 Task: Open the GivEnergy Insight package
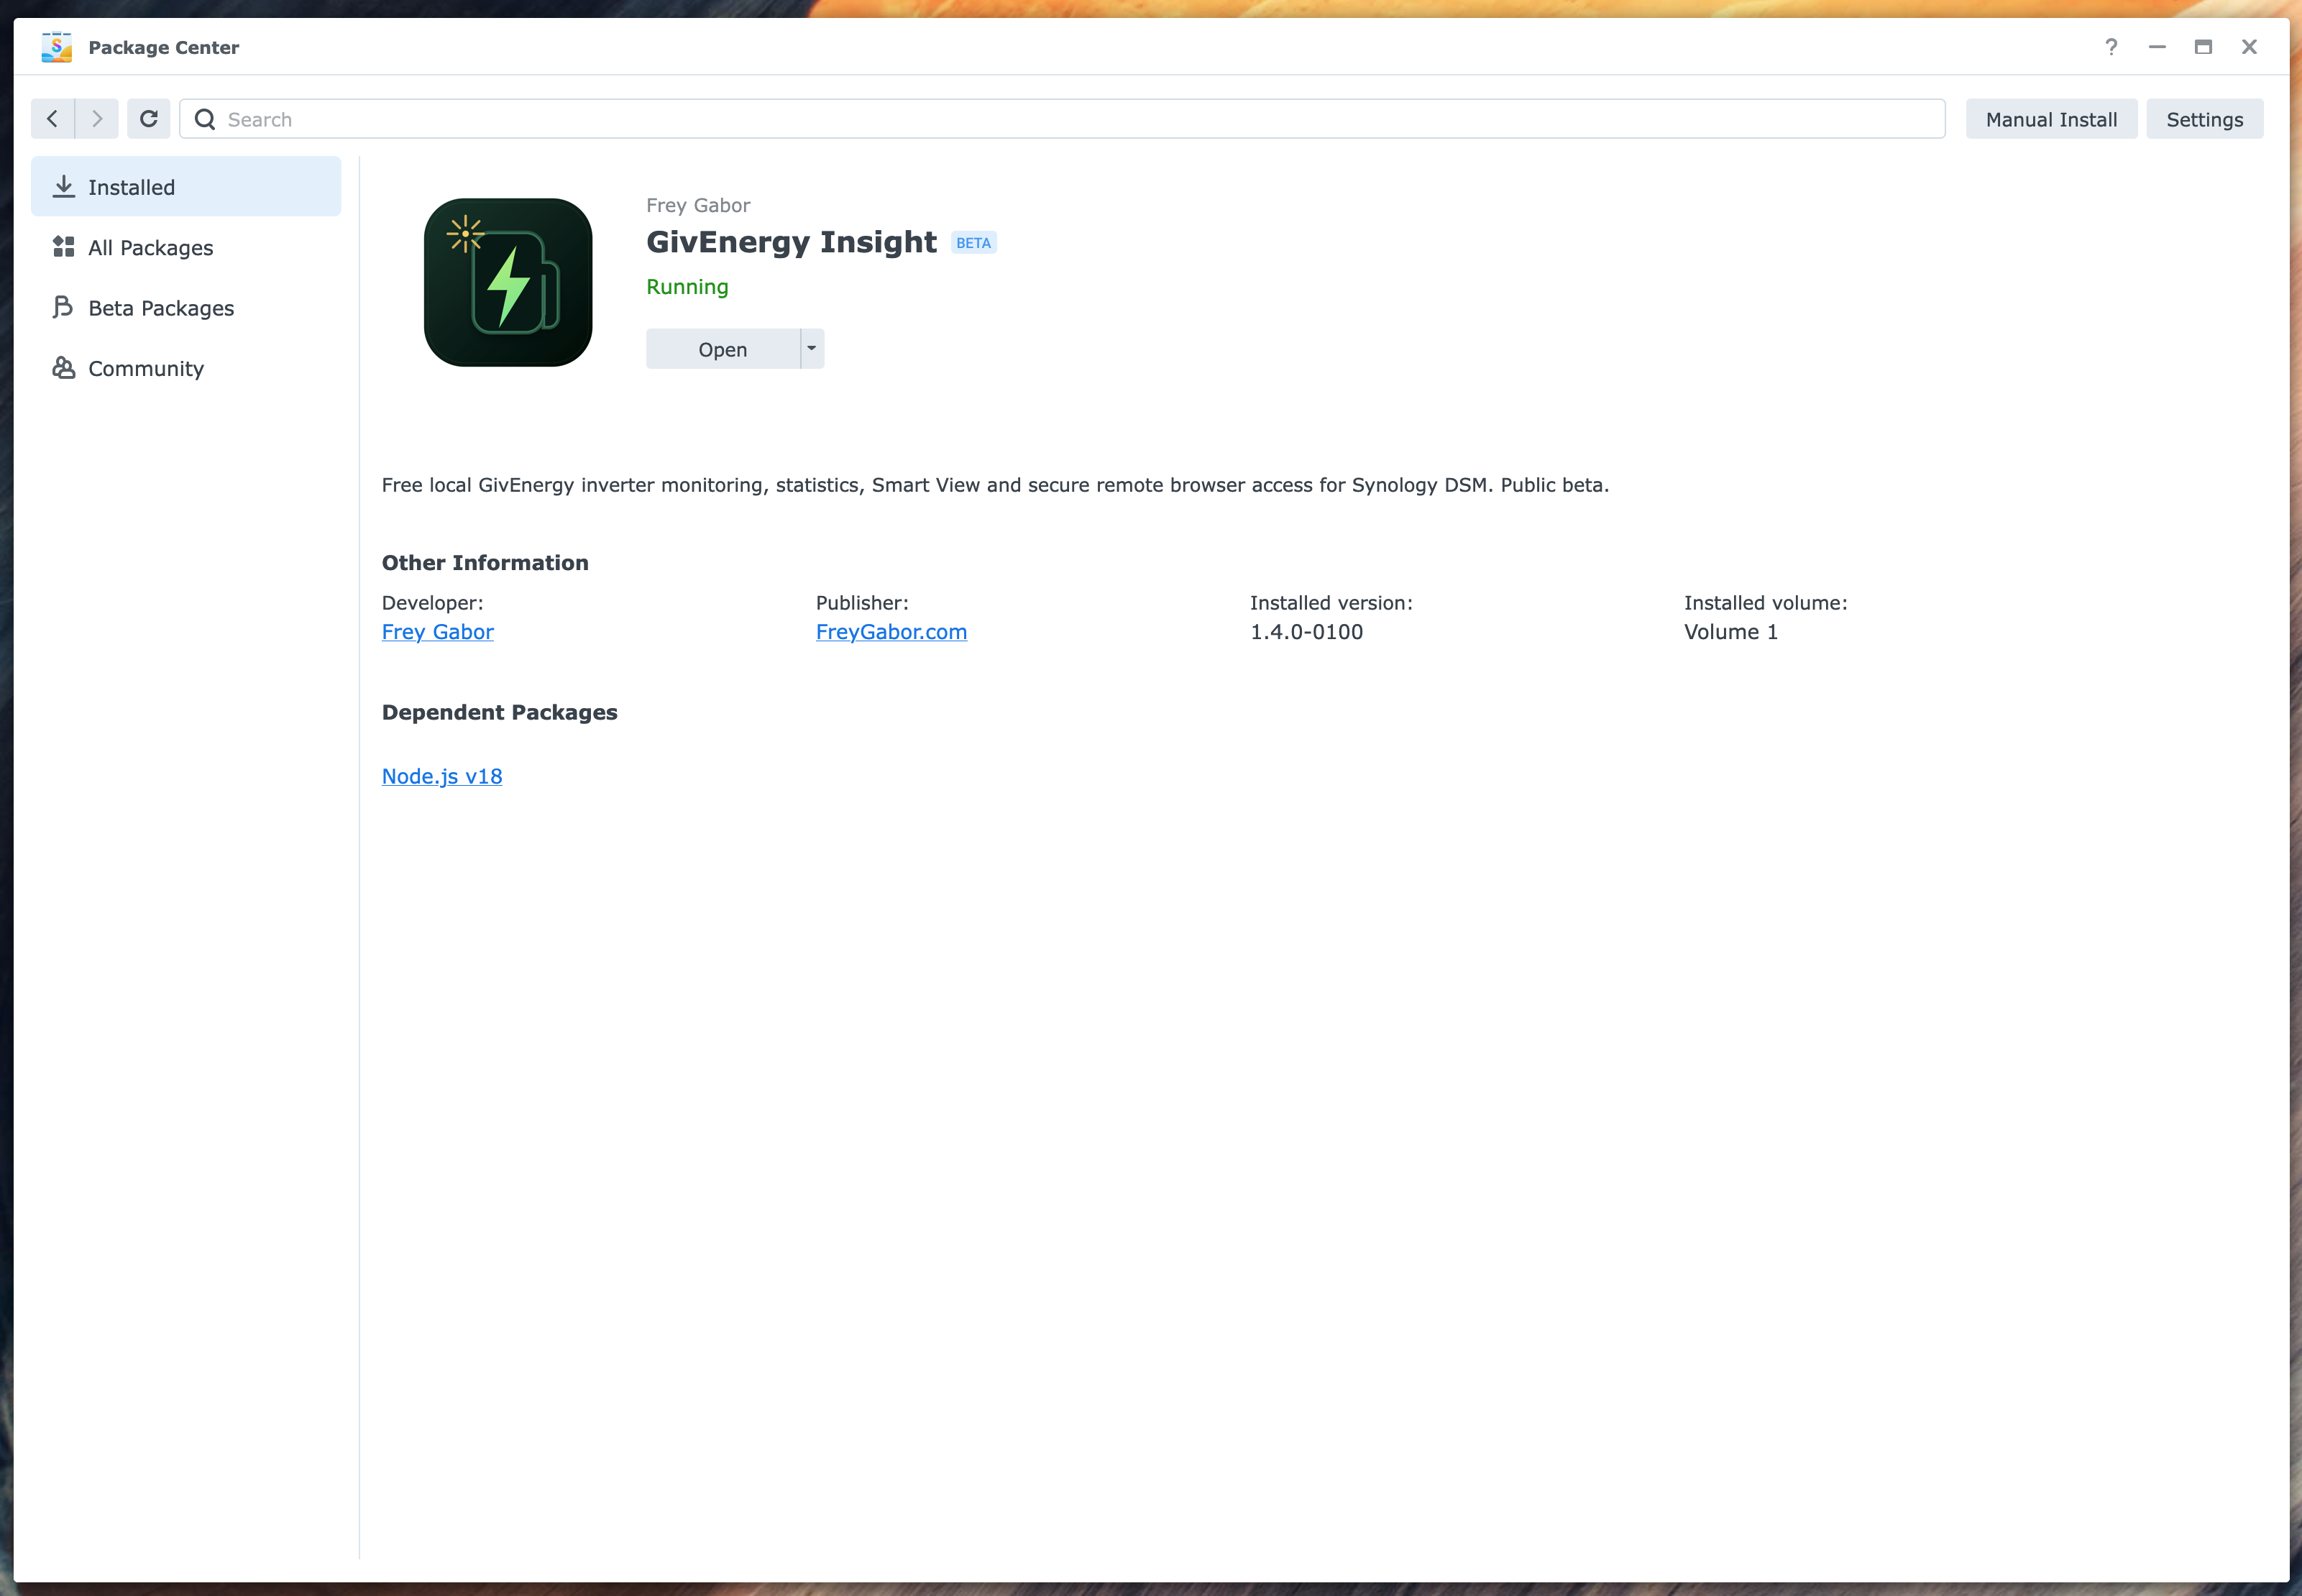[x=723, y=349]
